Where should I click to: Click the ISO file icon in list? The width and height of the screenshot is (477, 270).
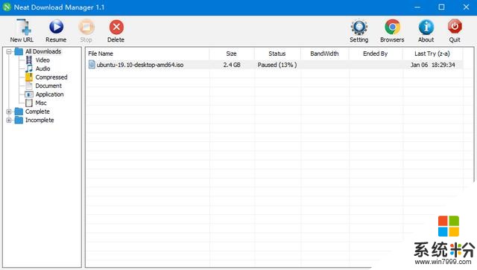(x=92, y=65)
